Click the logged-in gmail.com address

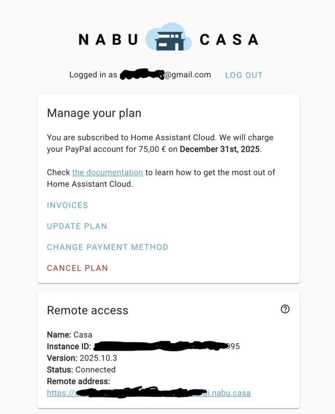(166, 75)
